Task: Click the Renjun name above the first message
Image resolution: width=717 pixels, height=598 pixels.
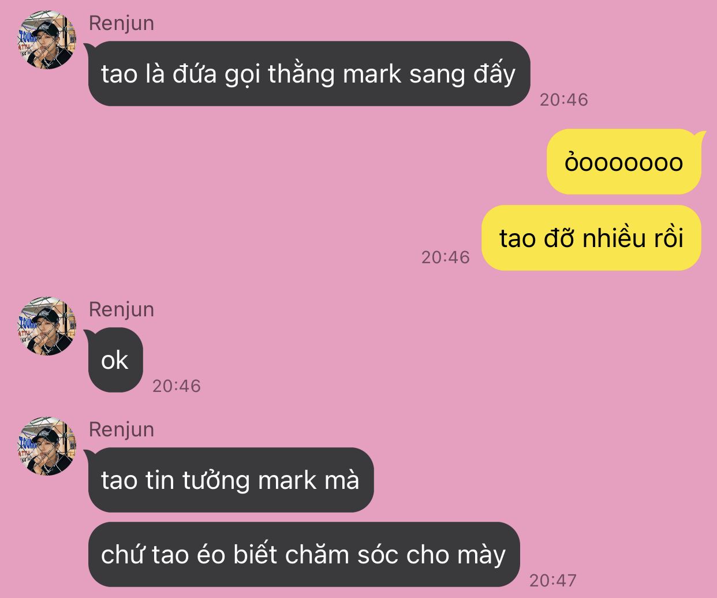Action: [x=121, y=23]
